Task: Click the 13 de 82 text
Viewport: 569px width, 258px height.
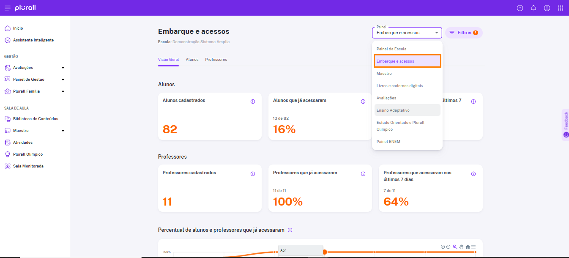Action: point(281,118)
